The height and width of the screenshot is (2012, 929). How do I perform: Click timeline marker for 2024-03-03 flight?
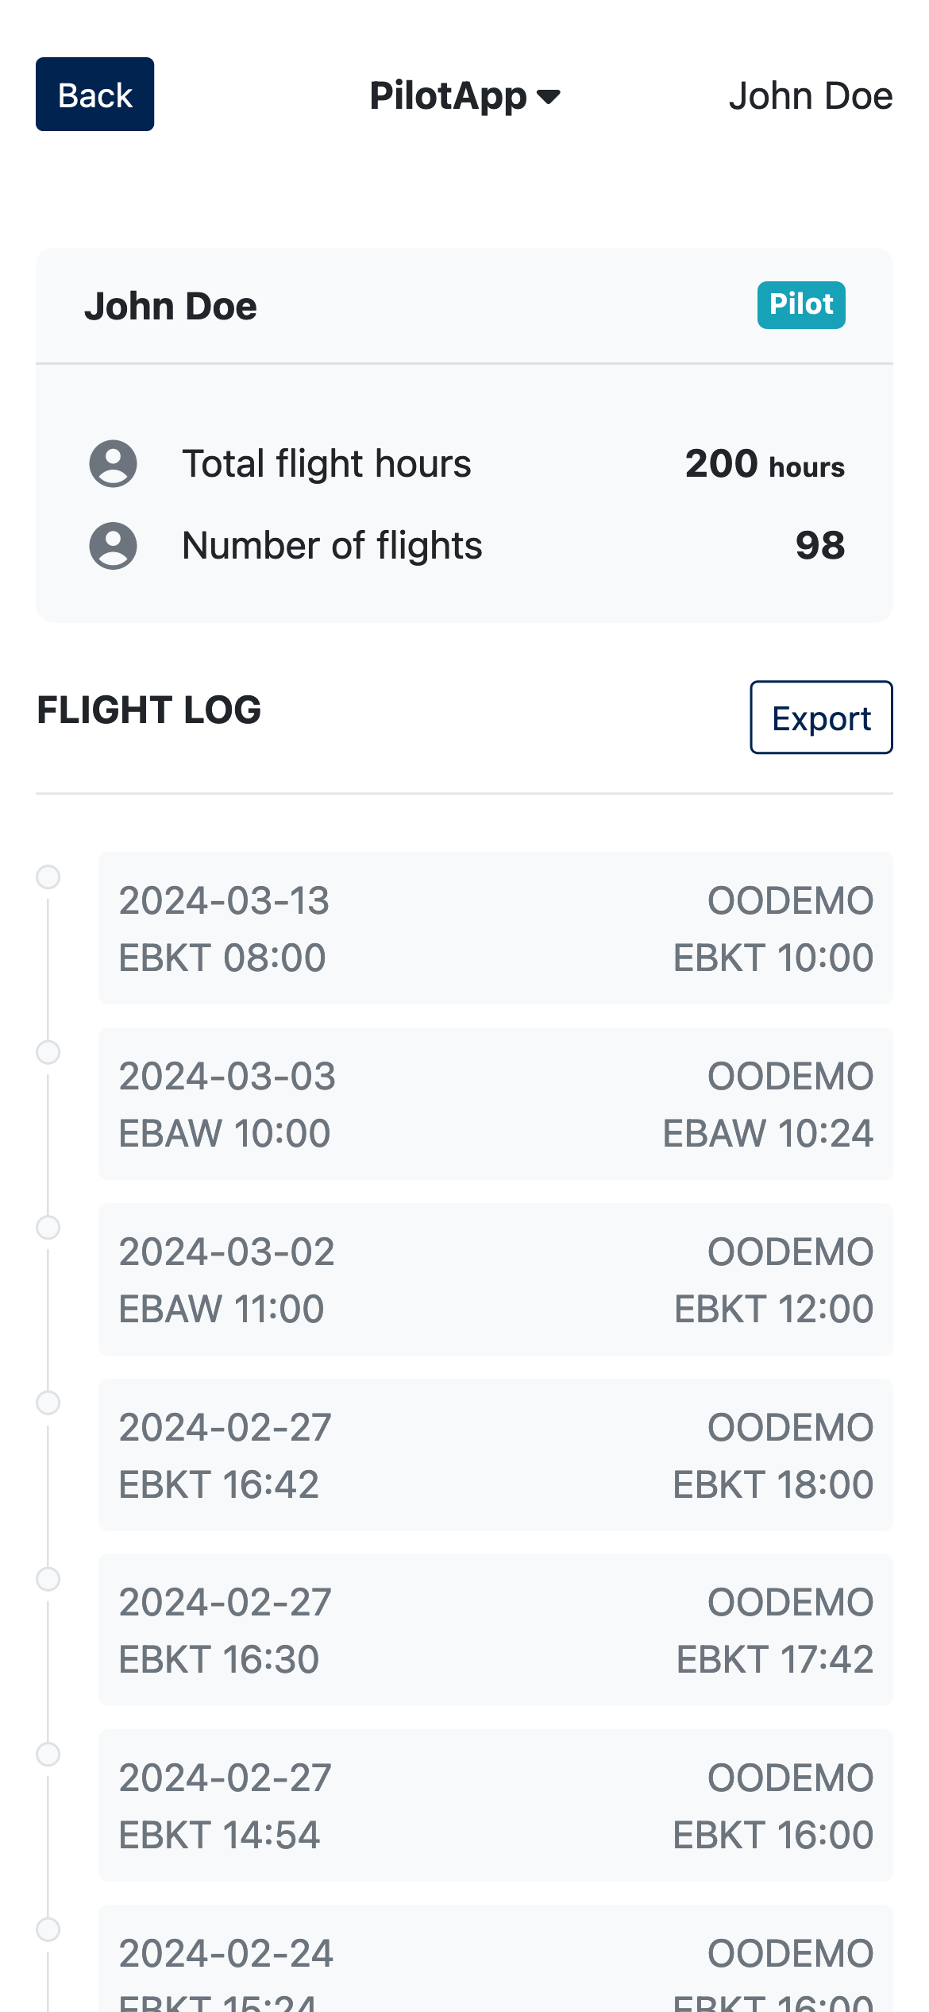tap(48, 1052)
